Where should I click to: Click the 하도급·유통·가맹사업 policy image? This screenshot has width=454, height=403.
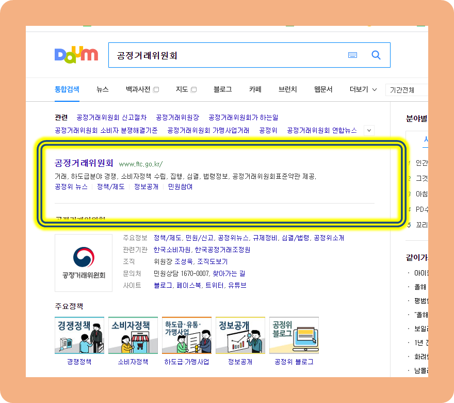coord(187,335)
